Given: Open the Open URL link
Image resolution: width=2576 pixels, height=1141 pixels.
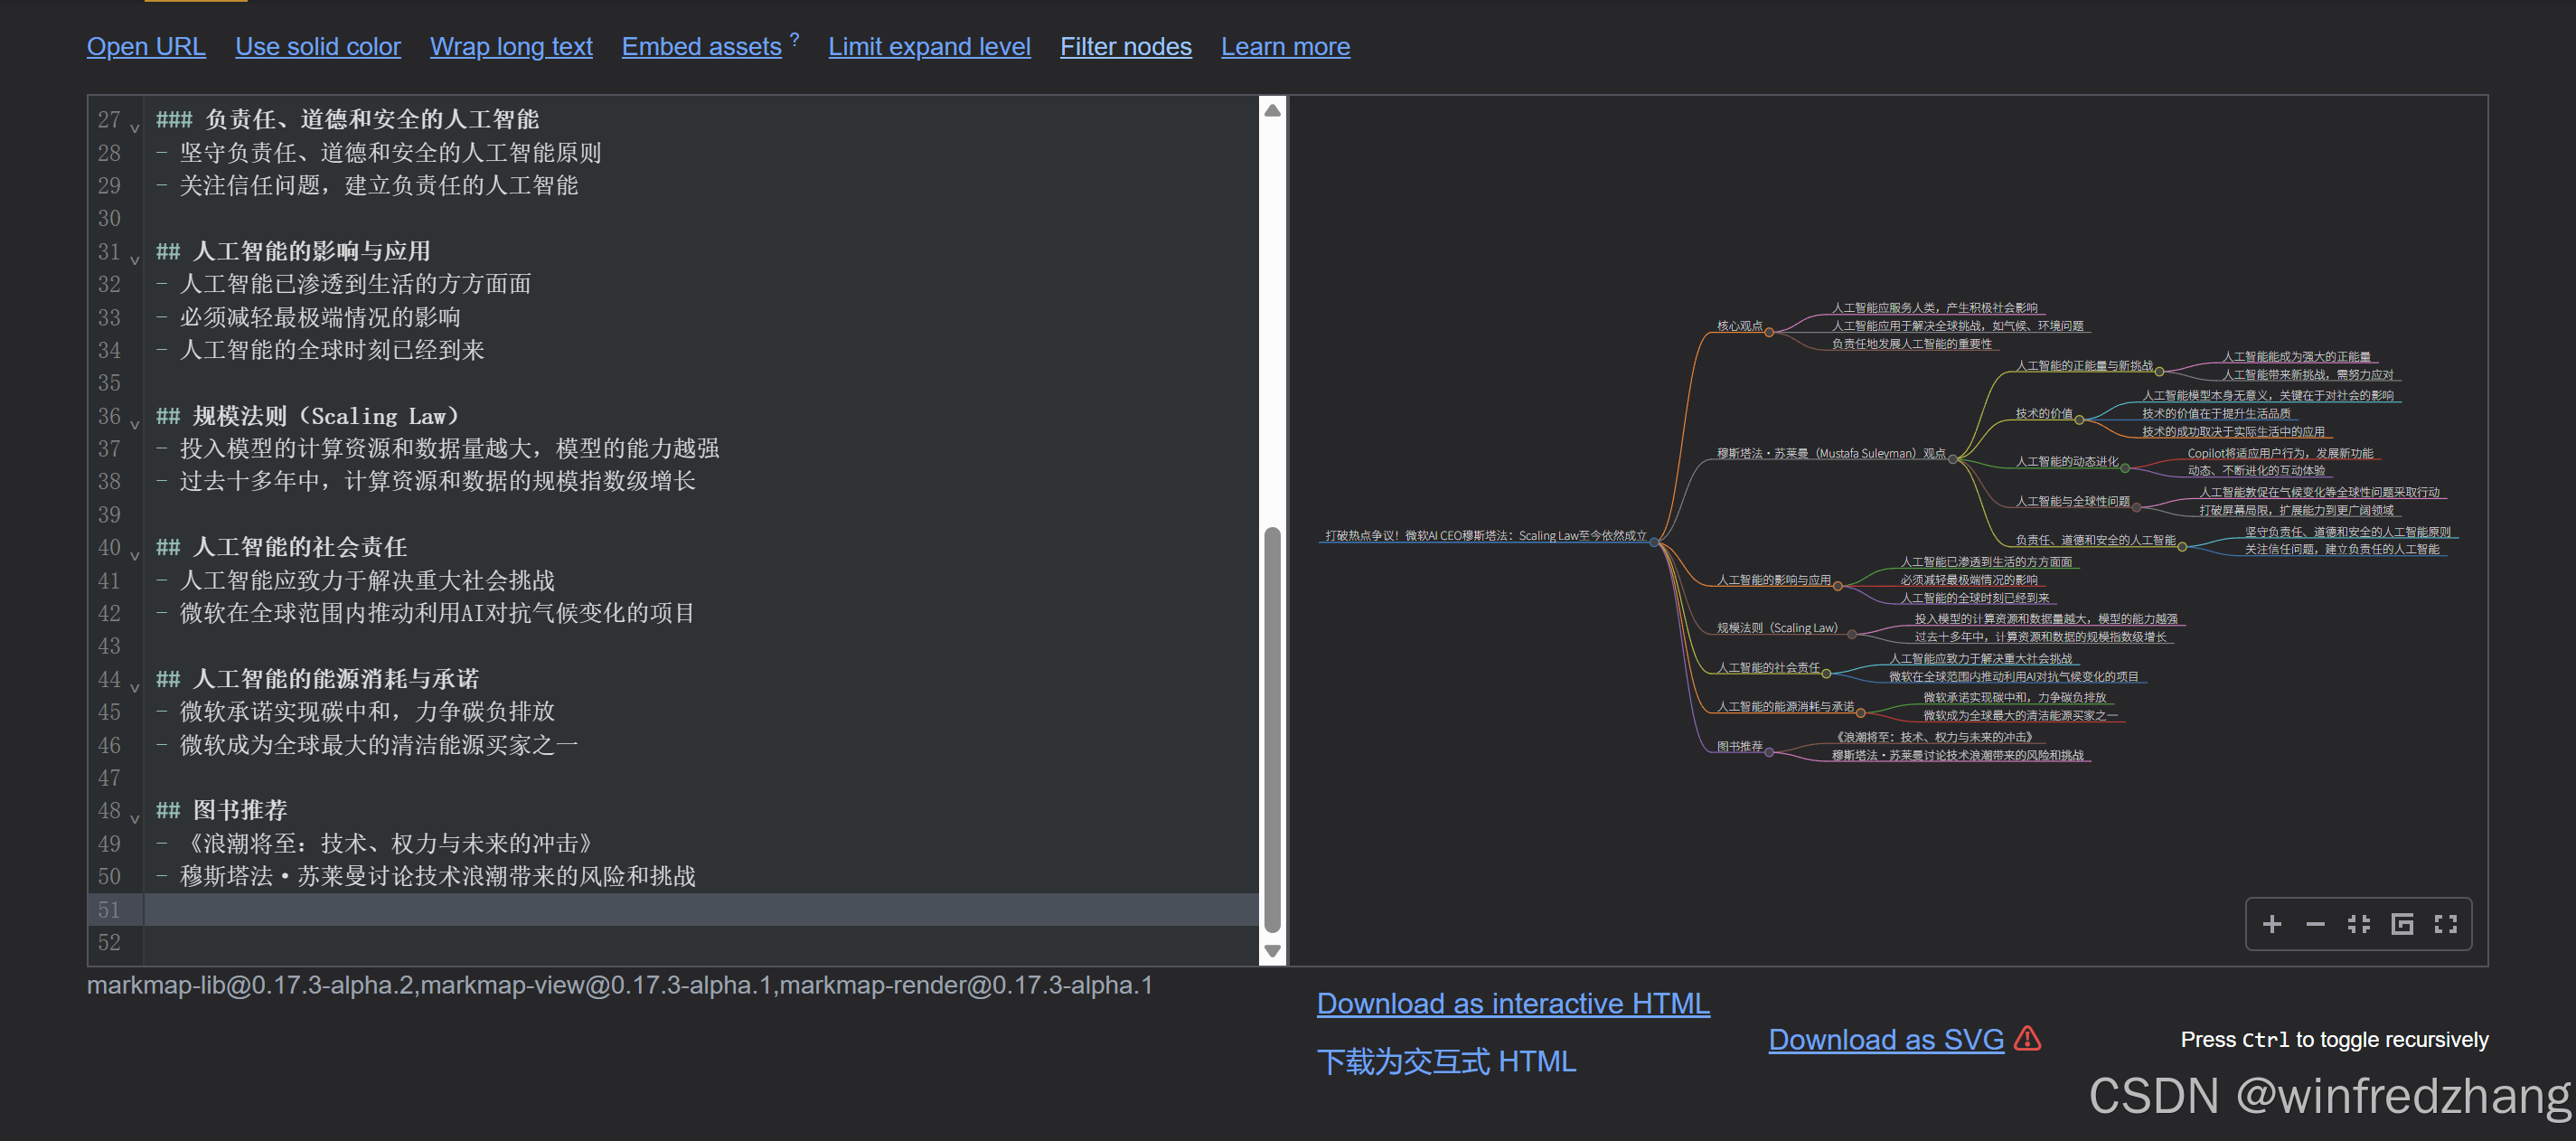Looking at the screenshot, I should (x=146, y=47).
